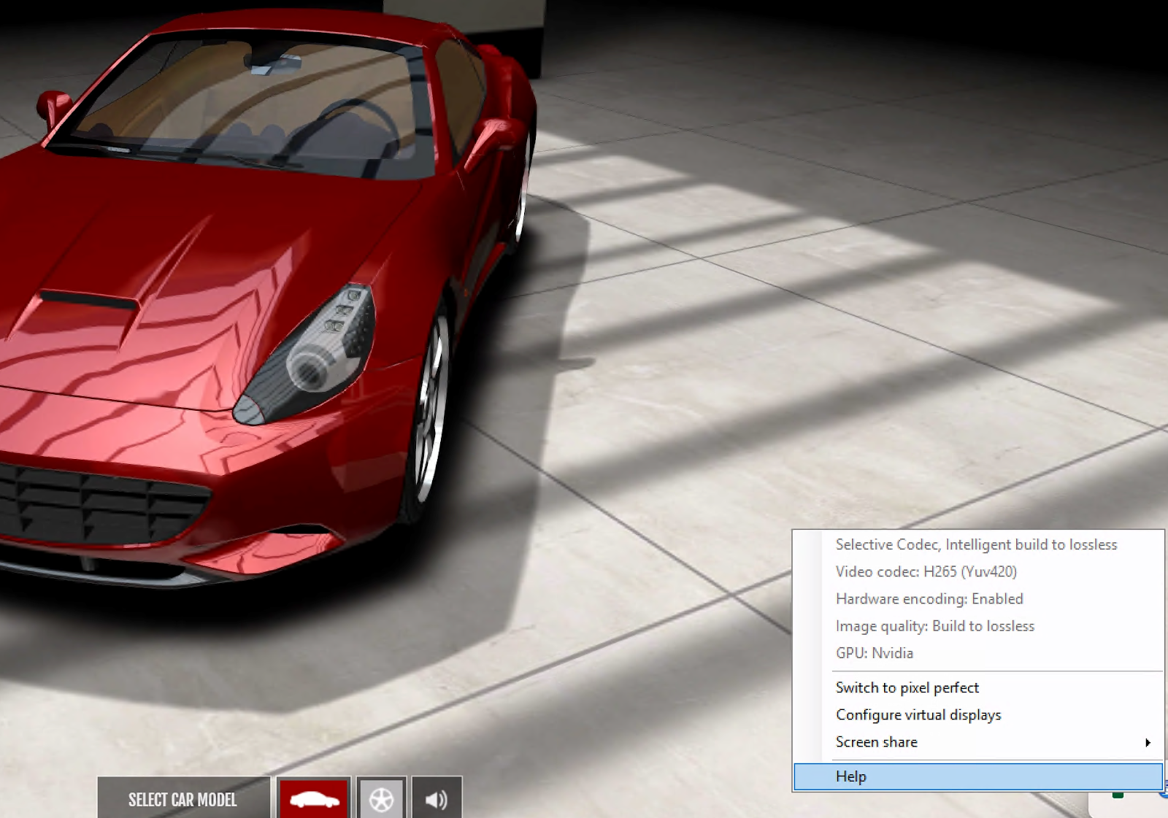The image size is (1168, 818).
Task: Click the GPU: Nvidia entry
Action: click(874, 652)
